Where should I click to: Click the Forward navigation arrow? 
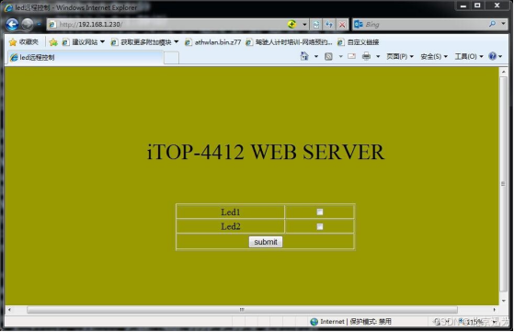[28, 24]
